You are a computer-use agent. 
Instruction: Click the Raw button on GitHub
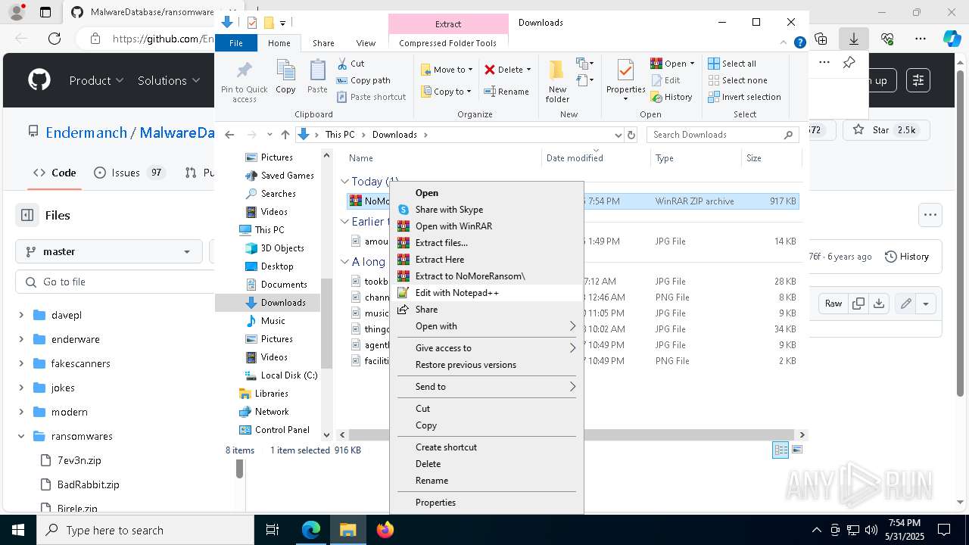point(833,304)
